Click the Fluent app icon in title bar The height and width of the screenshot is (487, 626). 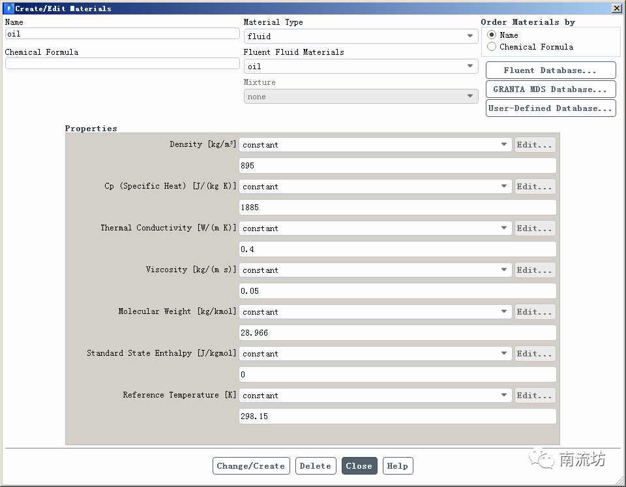click(8, 8)
